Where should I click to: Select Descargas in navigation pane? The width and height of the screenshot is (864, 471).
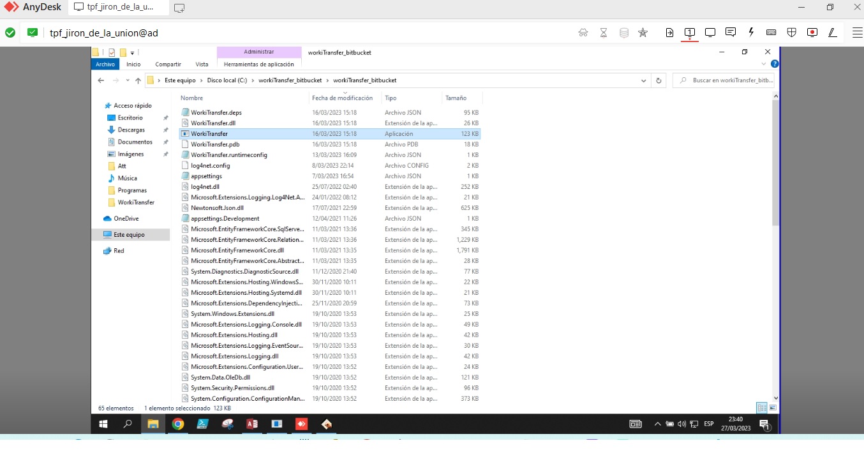(x=131, y=130)
